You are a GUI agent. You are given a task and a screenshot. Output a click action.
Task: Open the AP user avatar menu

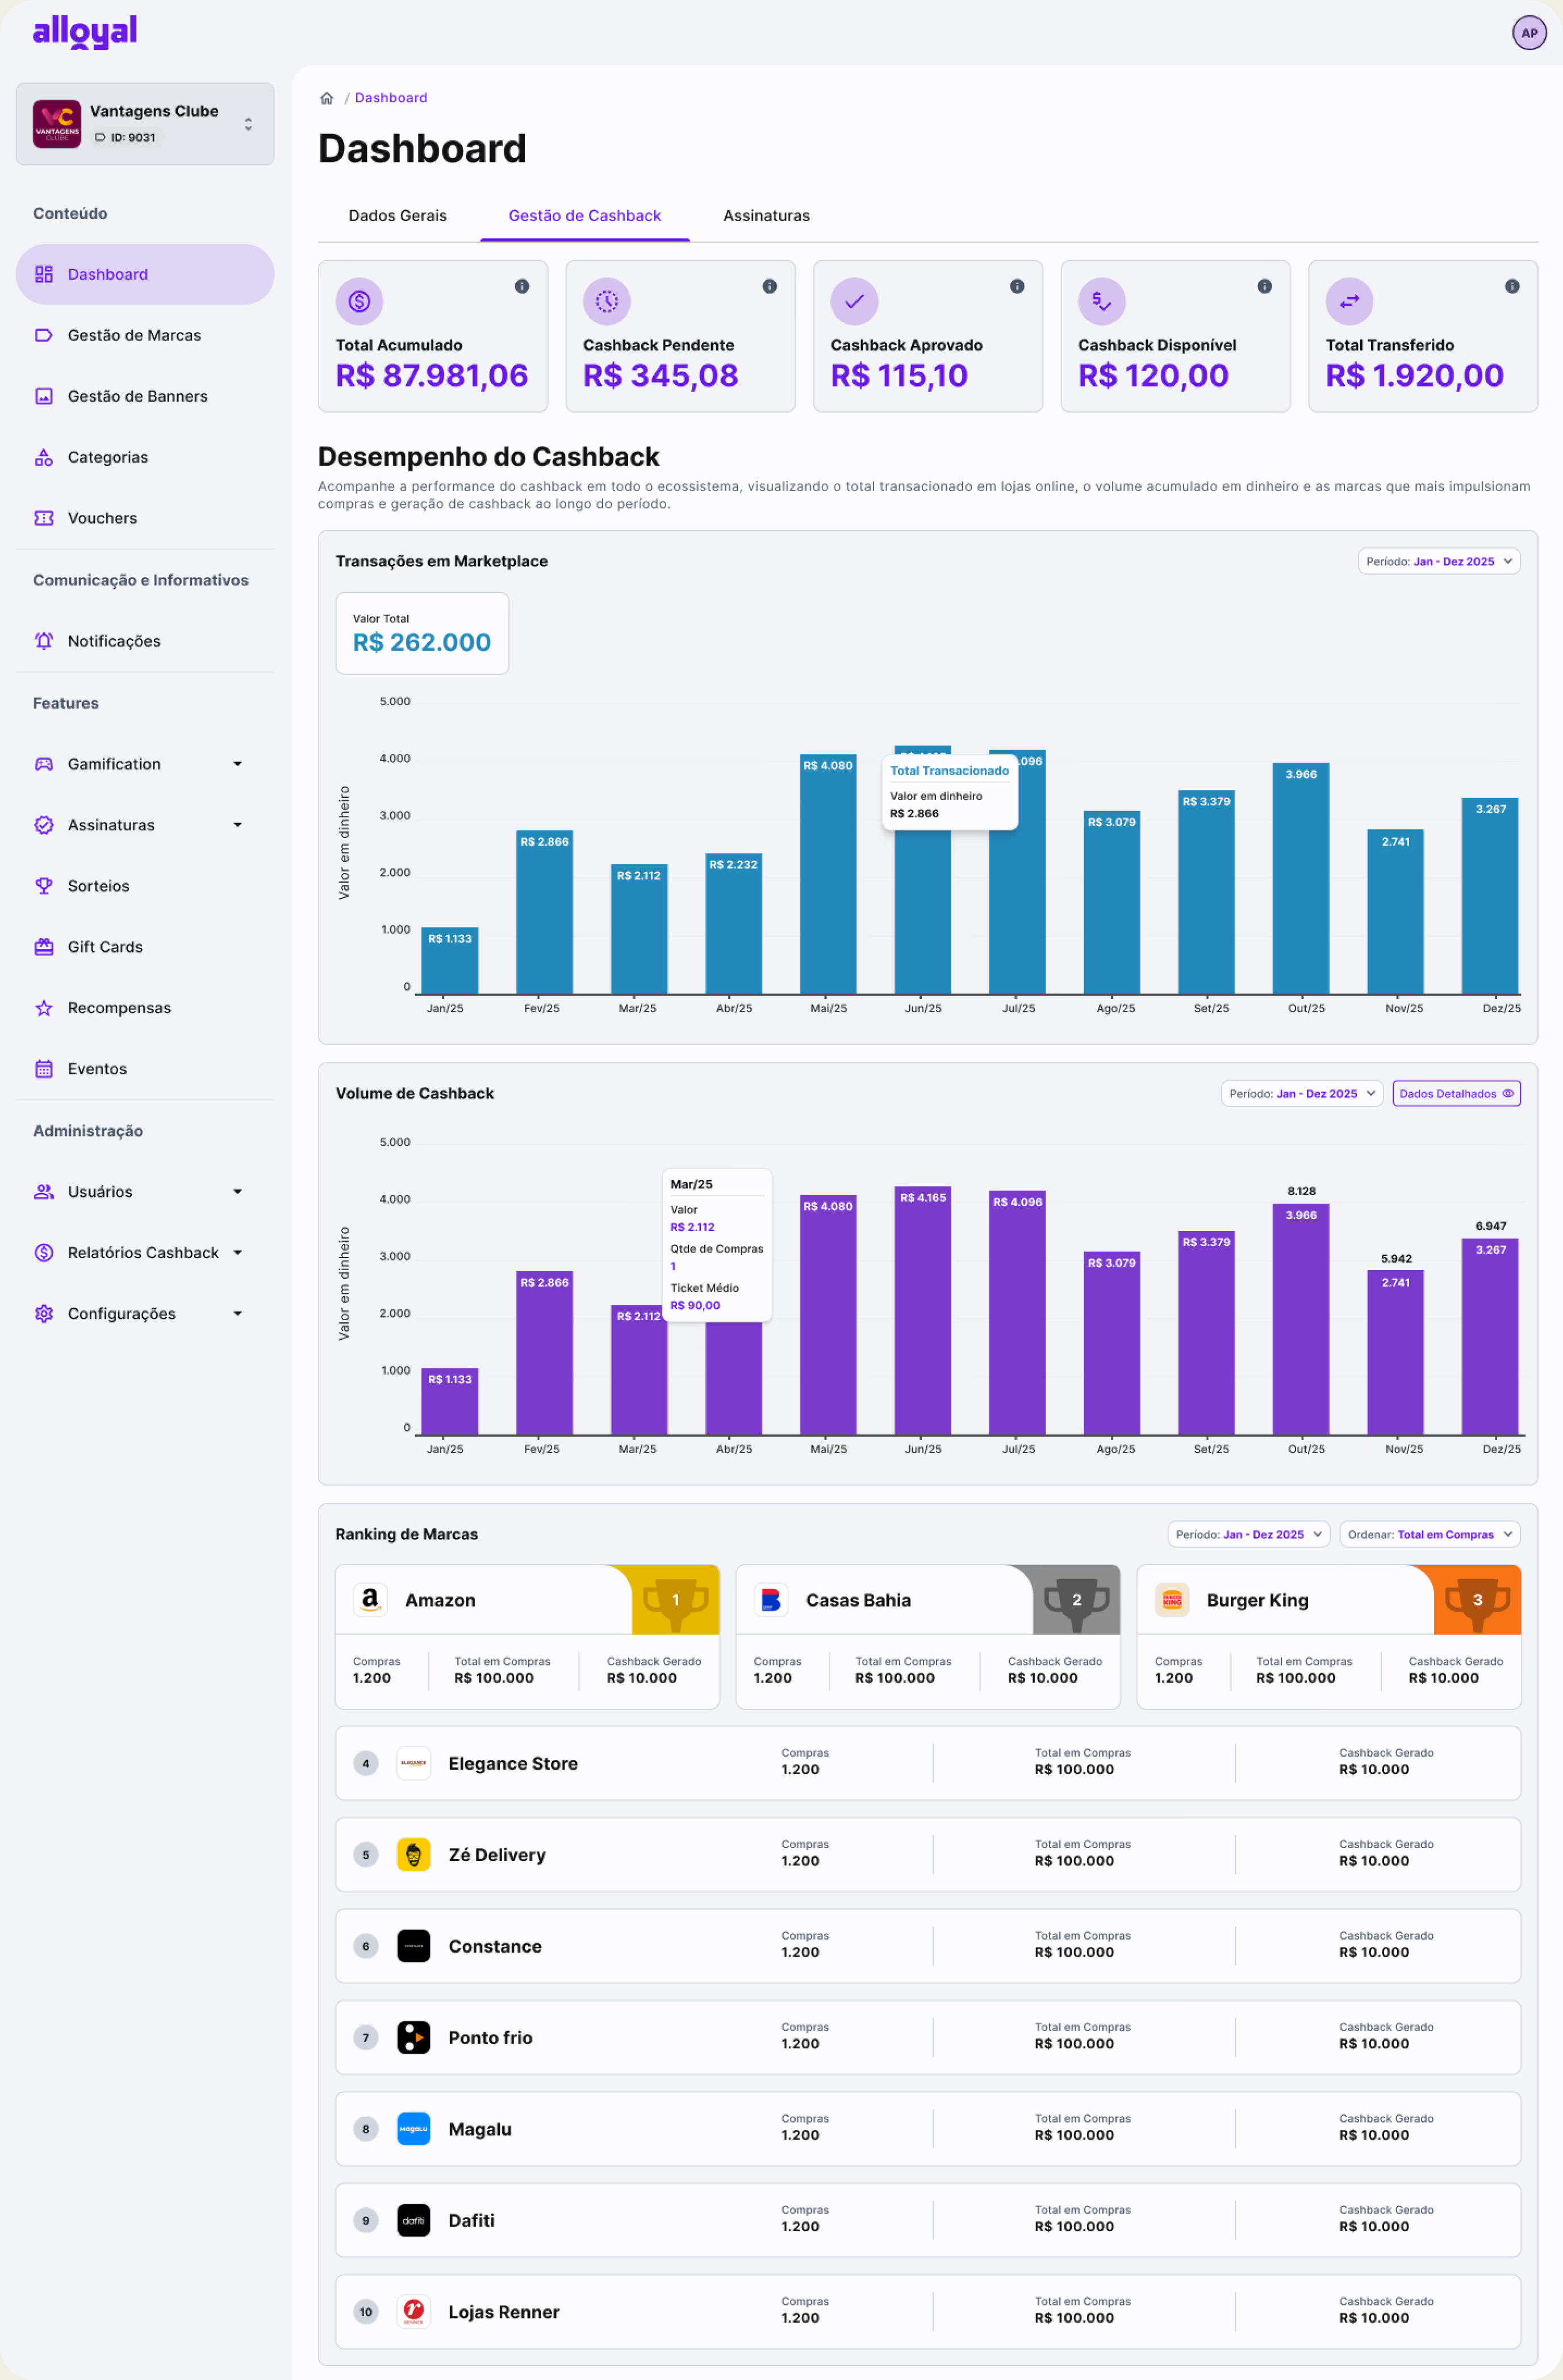pyautogui.click(x=1528, y=33)
